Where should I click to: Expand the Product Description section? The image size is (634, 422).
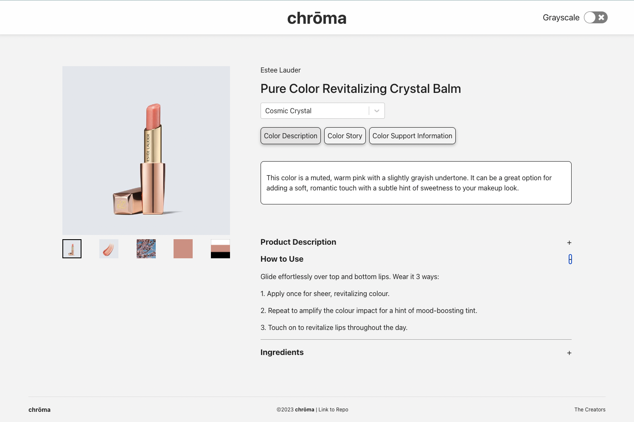[x=569, y=242]
